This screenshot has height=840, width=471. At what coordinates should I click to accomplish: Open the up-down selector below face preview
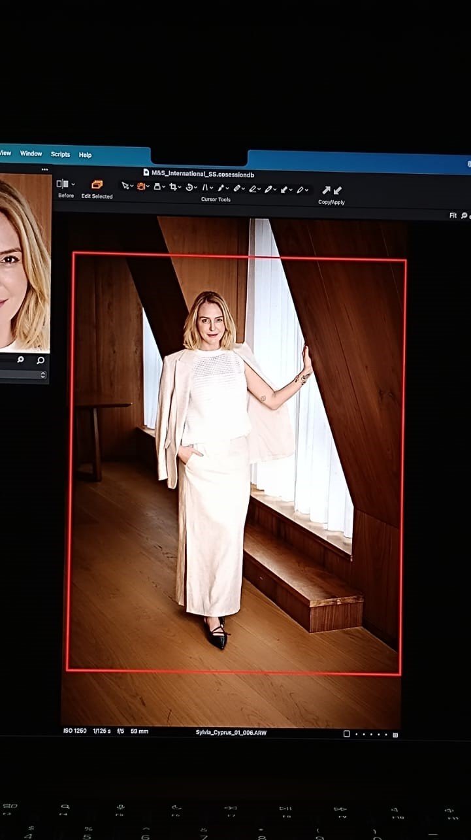point(43,375)
